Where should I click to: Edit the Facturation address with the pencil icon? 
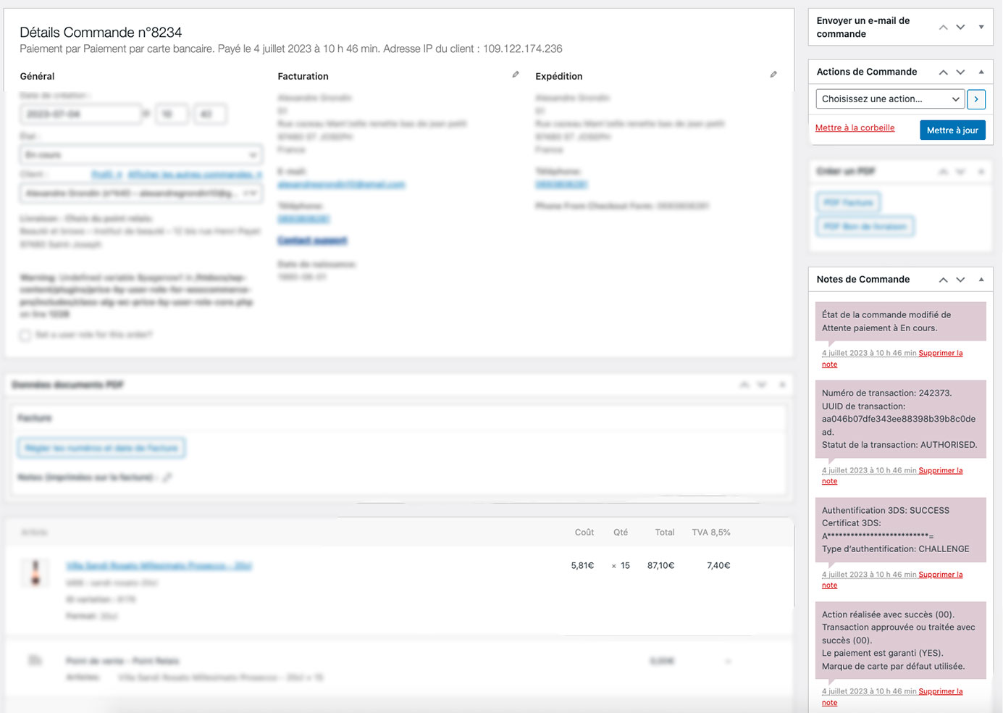516,75
